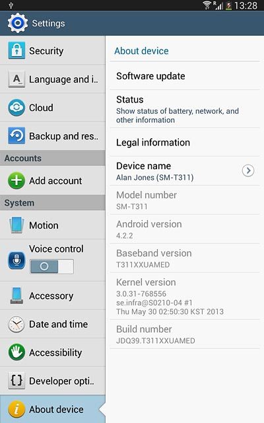Screen dimensions: 264x423
Task: Expand Device name with arrow chevron
Action: (x=248, y=171)
